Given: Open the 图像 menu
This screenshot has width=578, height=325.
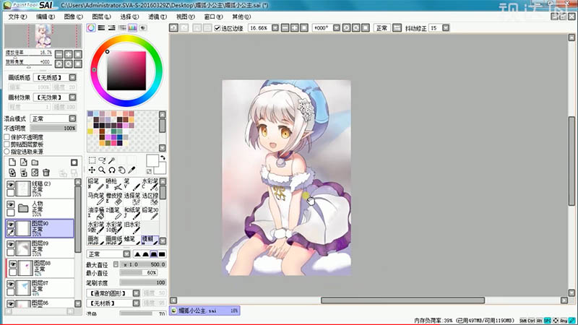Looking at the screenshot, I should pyautogui.click(x=74, y=17).
